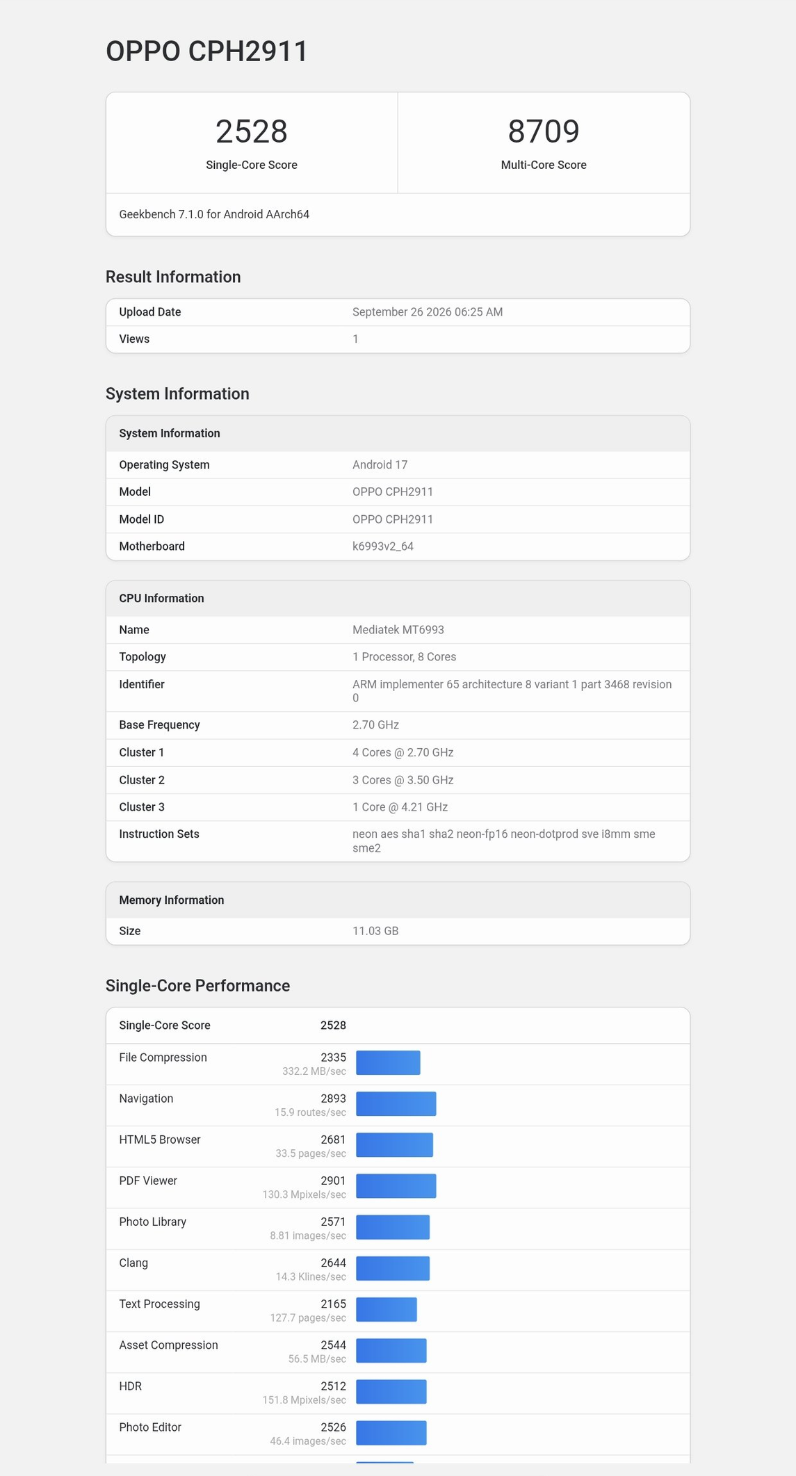Image resolution: width=796 pixels, height=1476 pixels.
Task: Click the Clang rate 14.3 Klines/sec
Action: point(311,1276)
